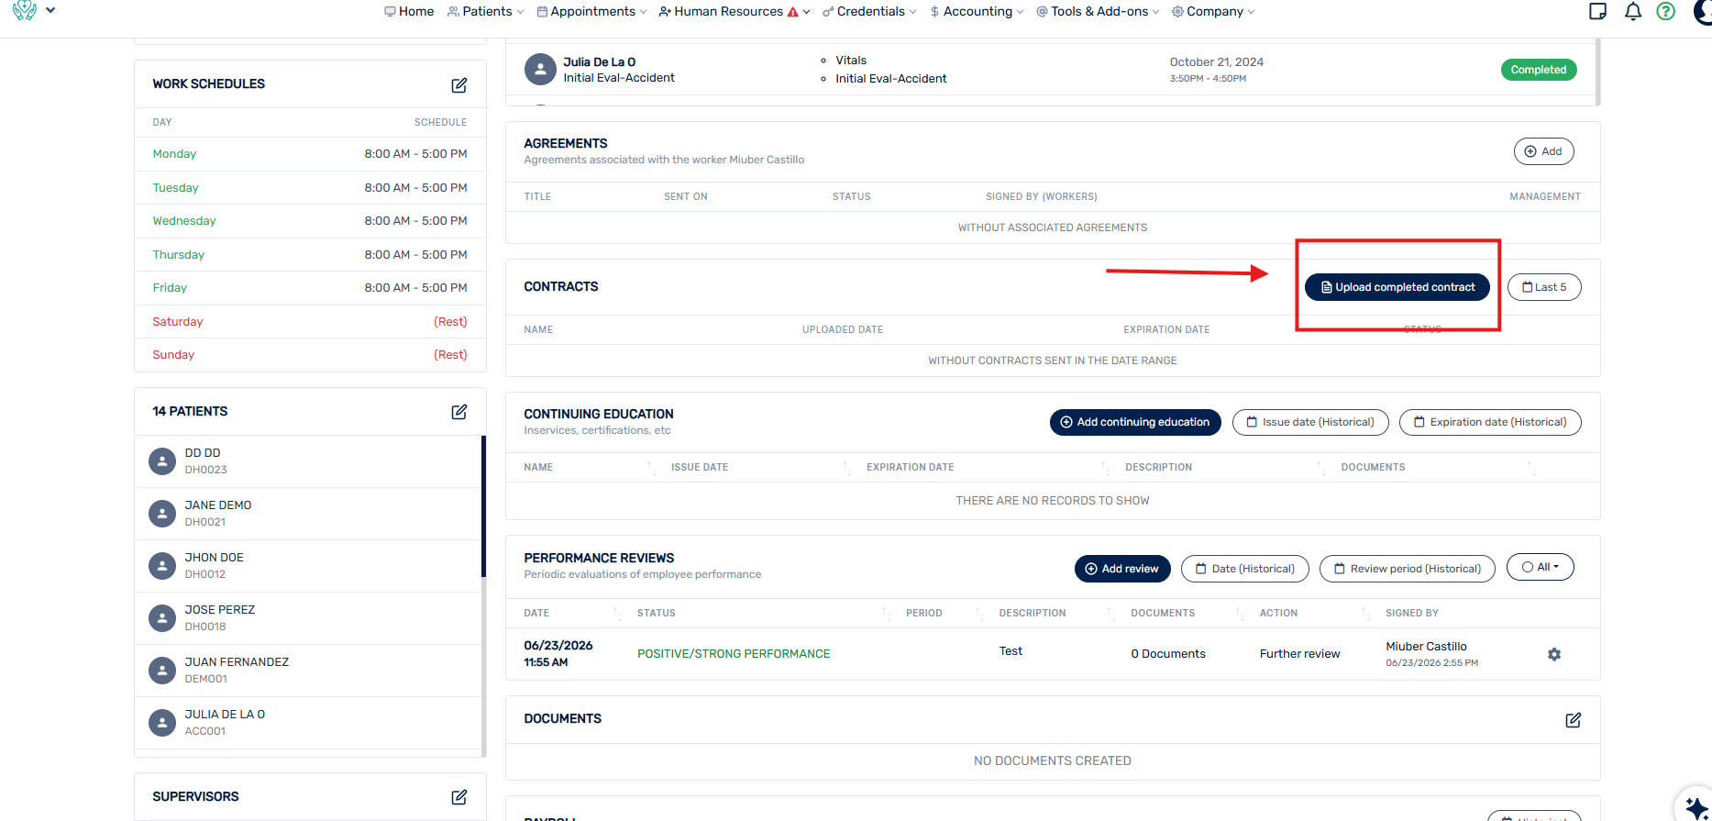Sort performance reviews by Date
The image size is (1712, 821).
click(617, 614)
